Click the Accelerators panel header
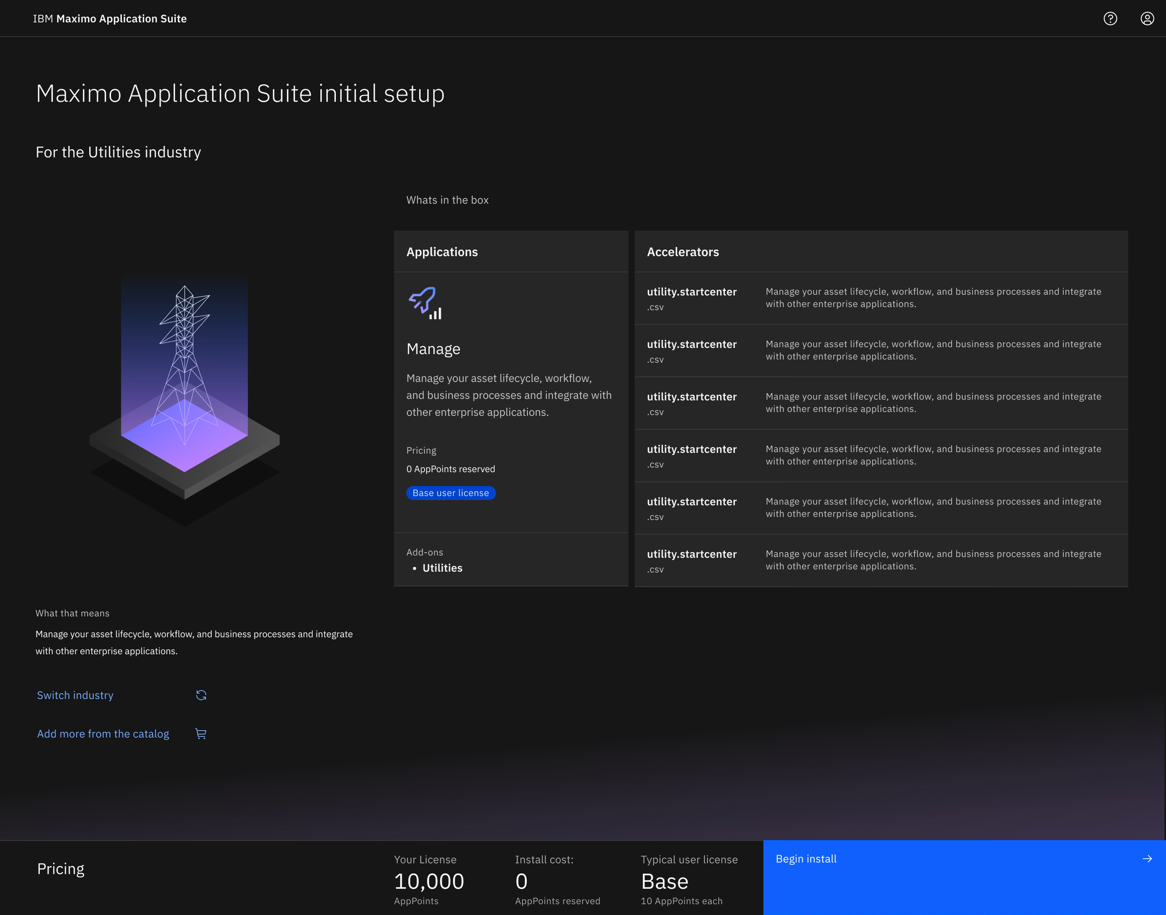The image size is (1166, 915). coord(881,252)
